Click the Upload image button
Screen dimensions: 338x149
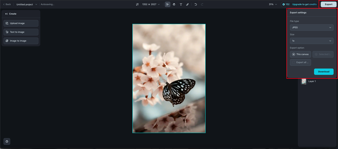coord(21,23)
